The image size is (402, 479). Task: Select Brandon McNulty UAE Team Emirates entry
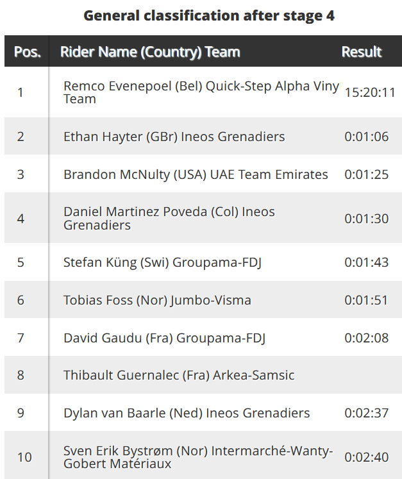tap(196, 174)
